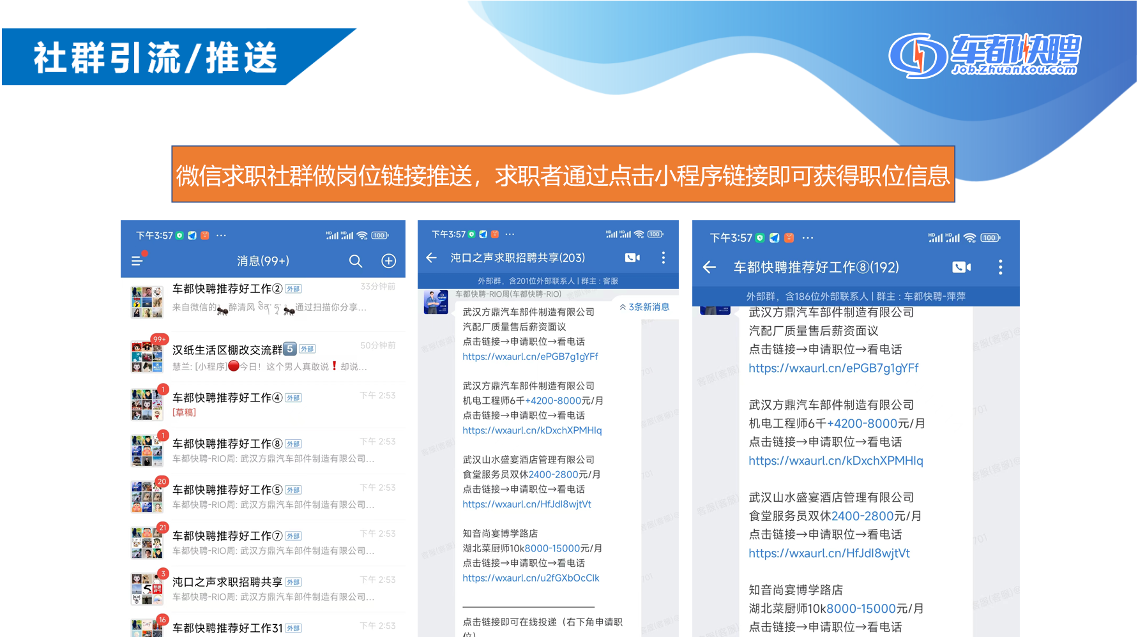The image size is (1138, 637).
Task: Click the 车都快聘推荐好工作⑧(192) chat title
Action: (x=816, y=267)
